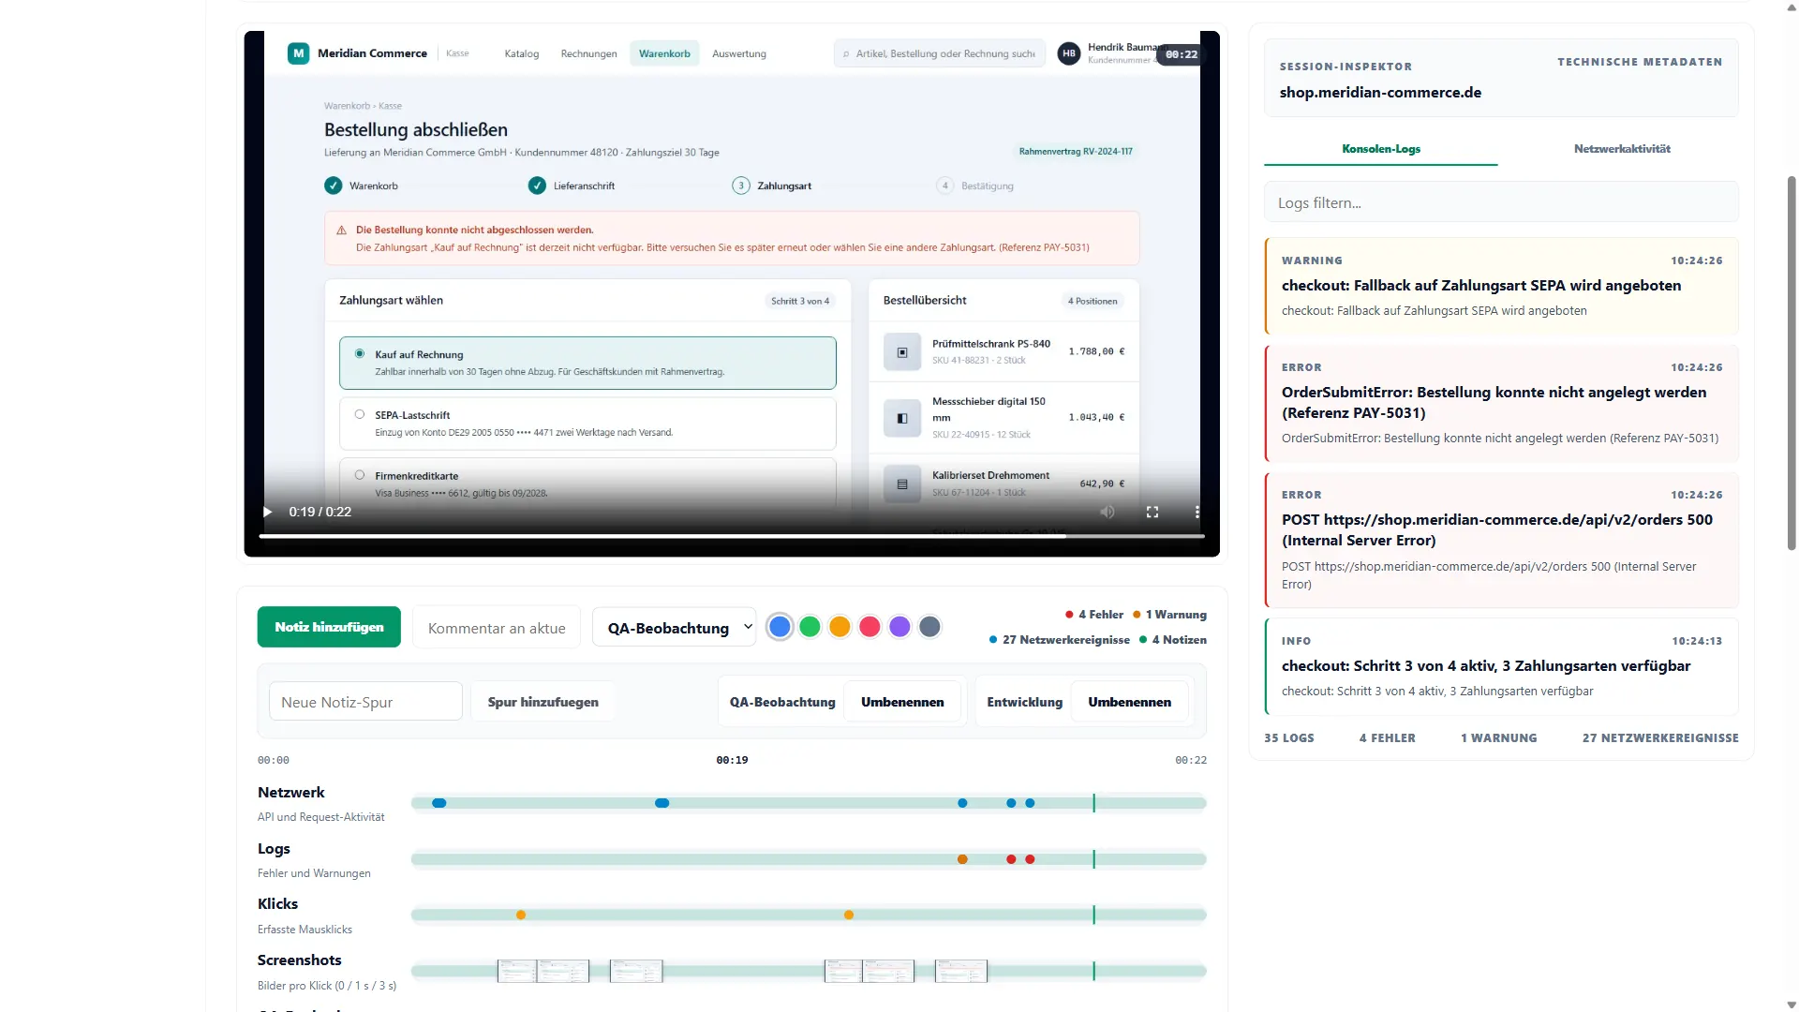1799x1012 pixels.
Task: Open Katalog in the shop navigation
Action: [522, 53]
